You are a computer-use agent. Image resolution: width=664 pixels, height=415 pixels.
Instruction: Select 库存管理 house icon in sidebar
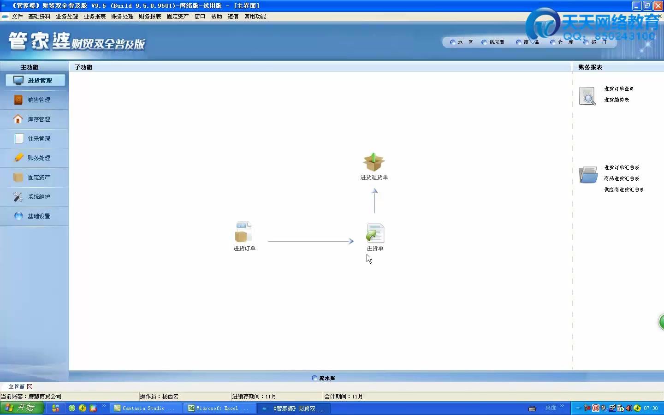pos(35,119)
